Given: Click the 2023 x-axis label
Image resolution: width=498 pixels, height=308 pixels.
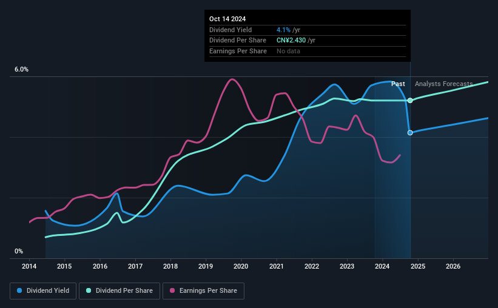Looking at the screenshot, I should coord(347,266).
